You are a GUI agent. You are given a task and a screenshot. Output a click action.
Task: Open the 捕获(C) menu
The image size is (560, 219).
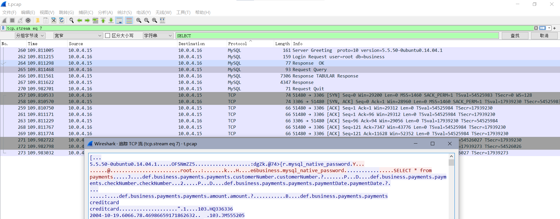(x=86, y=13)
